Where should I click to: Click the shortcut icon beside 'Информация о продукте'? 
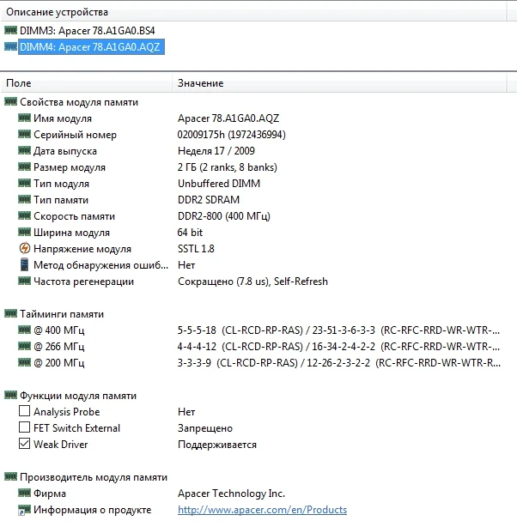pyautogui.click(x=24, y=510)
